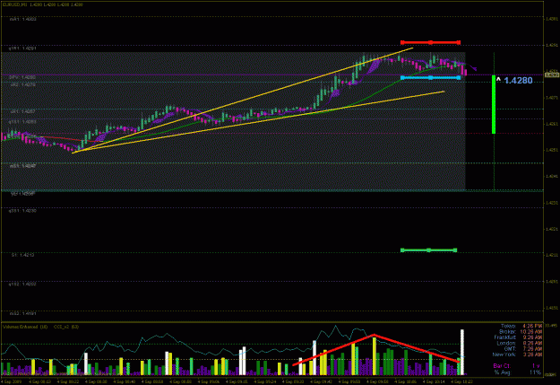
Task: Click the London 8:26 AM clock entry
Action: tap(520, 343)
